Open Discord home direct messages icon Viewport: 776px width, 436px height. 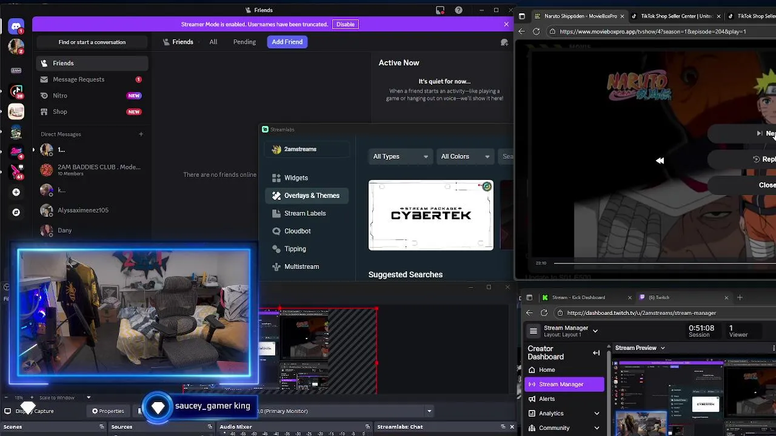point(16,27)
